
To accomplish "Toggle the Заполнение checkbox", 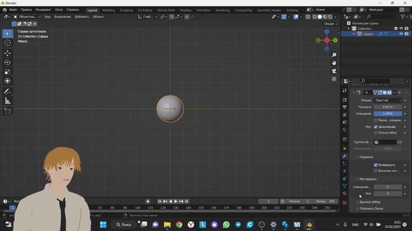I will point(376,127).
